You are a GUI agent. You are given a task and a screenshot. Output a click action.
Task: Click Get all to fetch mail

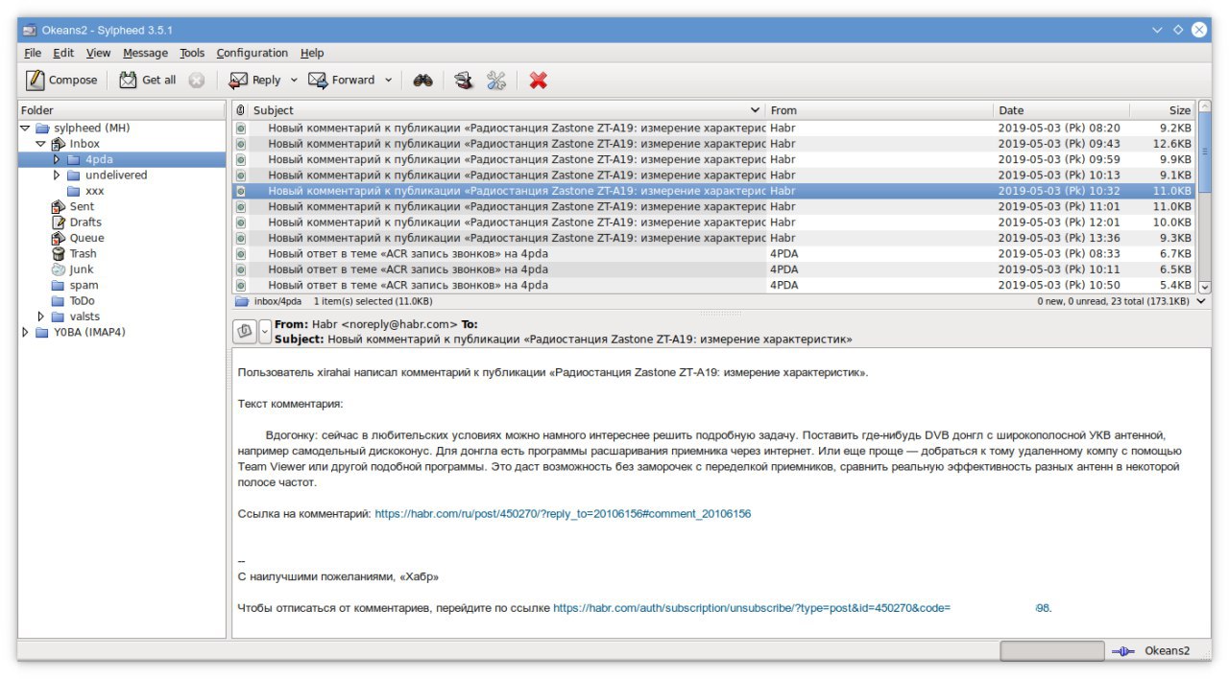click(x=148, y=81)
